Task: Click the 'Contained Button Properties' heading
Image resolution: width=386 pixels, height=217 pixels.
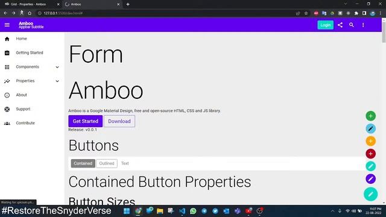Action: pyautogui.click(x=160, y=182)
